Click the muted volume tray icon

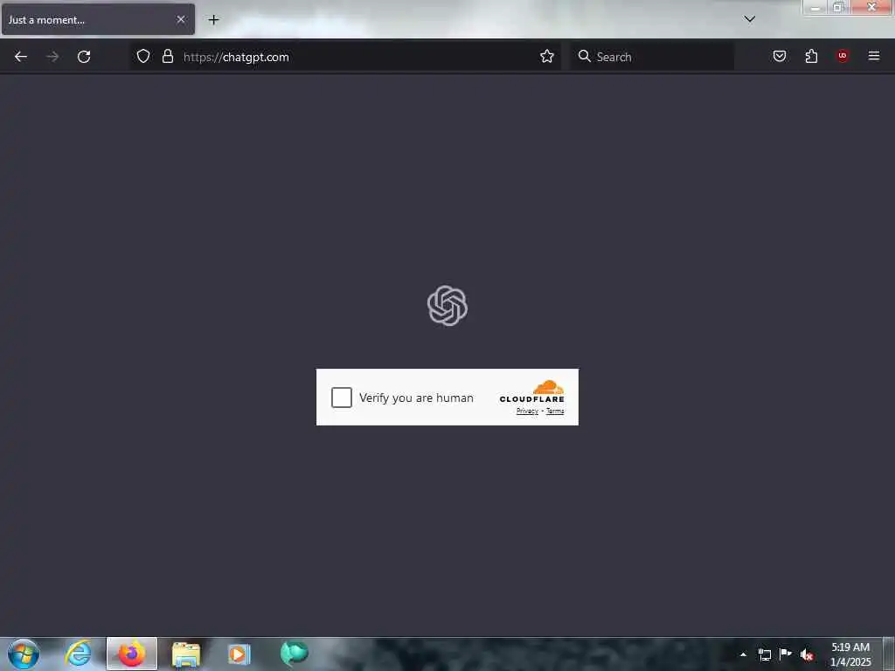807,654
